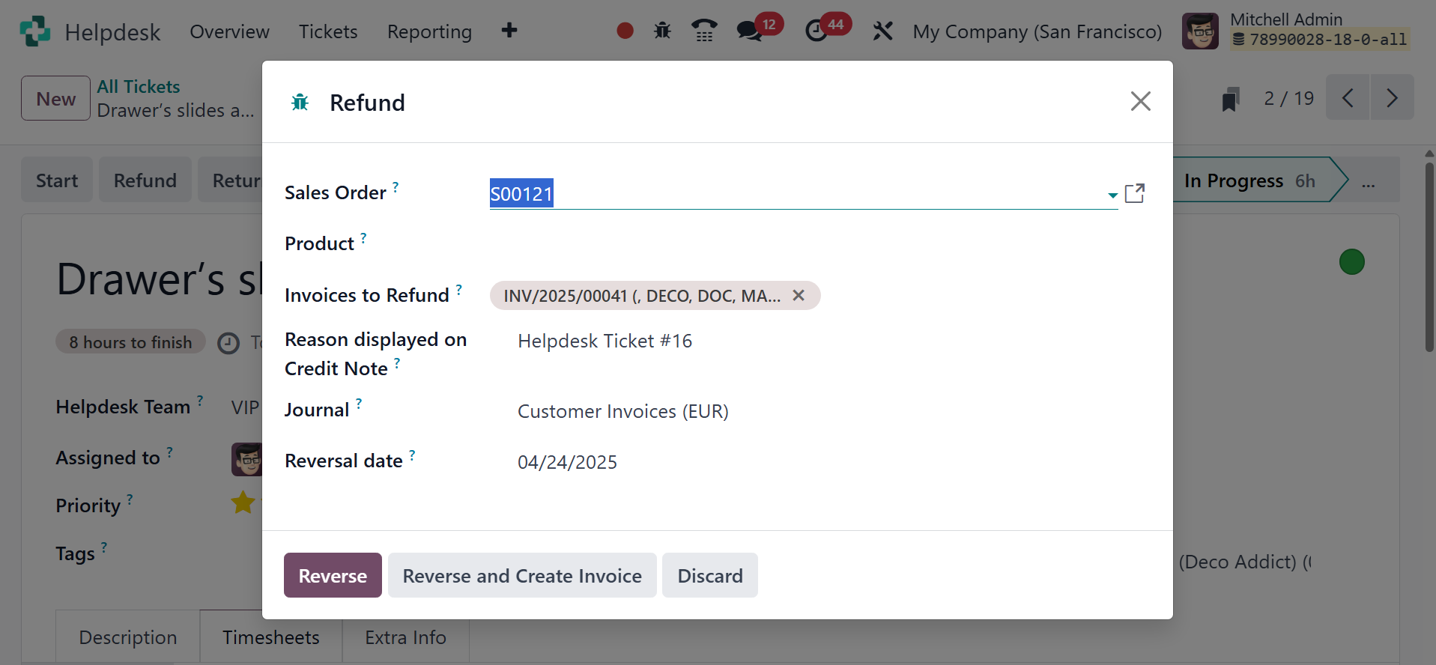Screen dimensions: 1436x665
Task: Remove the INV/2025/00041 invoice tag
Action: click(x=799, y=295)
